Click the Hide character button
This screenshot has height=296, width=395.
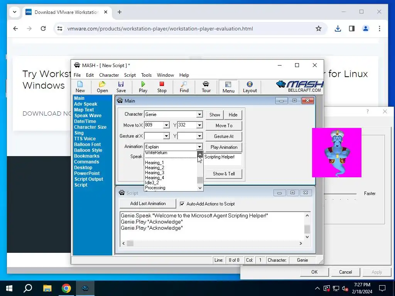point(233,115)
